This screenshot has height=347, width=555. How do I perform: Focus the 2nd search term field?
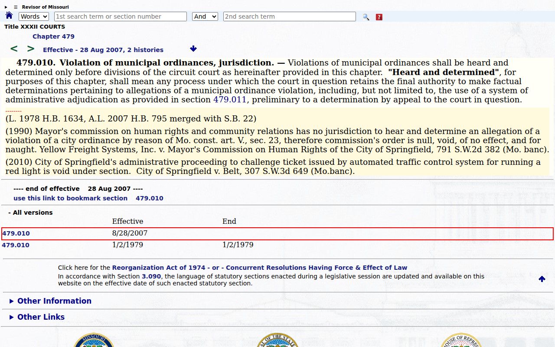click(x=290, y=16)
